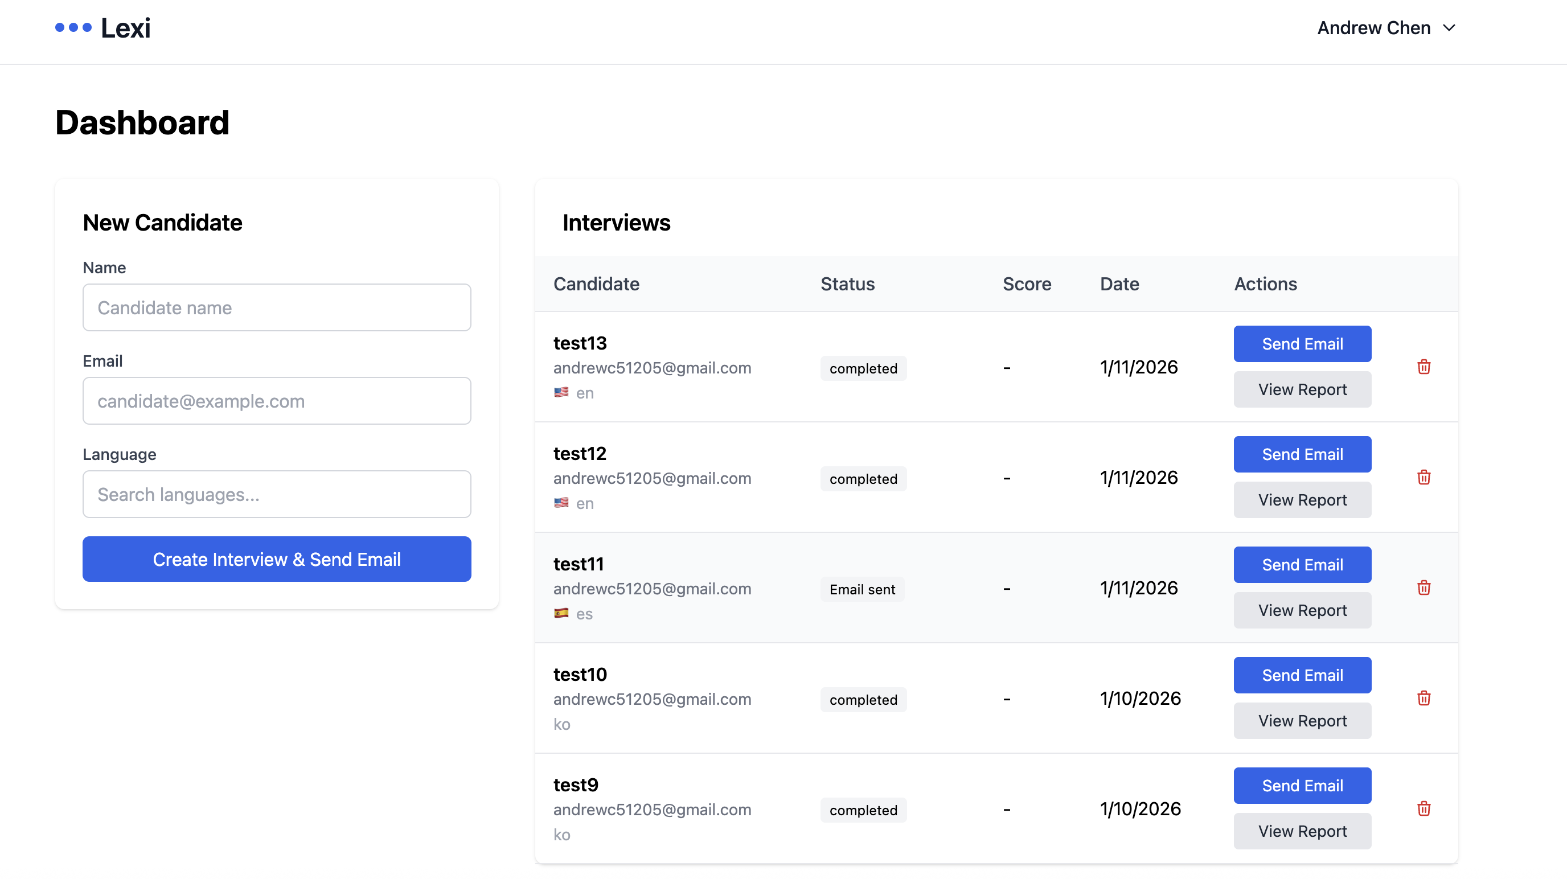This screenshot has height=879, width=1567.
Task: Click the delete icon for test10
Action: tap(1424, 699)
